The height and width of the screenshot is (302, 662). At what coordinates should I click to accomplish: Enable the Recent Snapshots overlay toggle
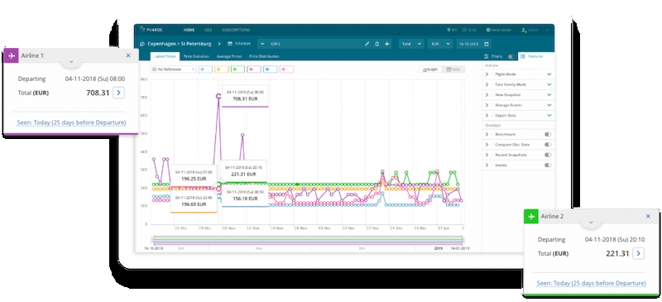548,155
